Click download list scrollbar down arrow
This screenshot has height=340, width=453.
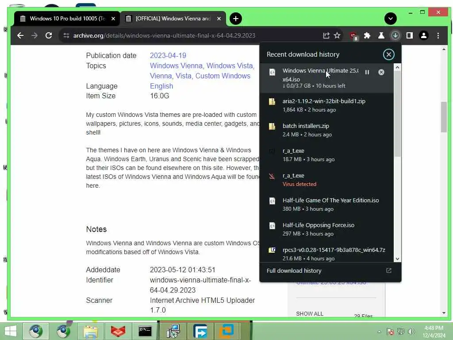(397, 259)
